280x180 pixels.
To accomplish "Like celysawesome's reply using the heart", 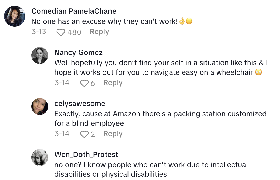I will pyautogui.click(x=84, y=134).
